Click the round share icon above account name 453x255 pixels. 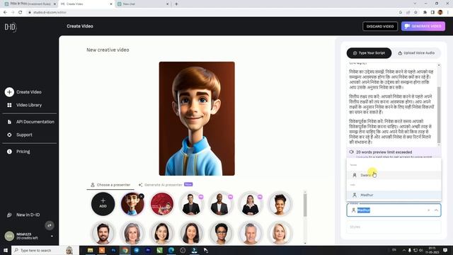coord(50,225)
